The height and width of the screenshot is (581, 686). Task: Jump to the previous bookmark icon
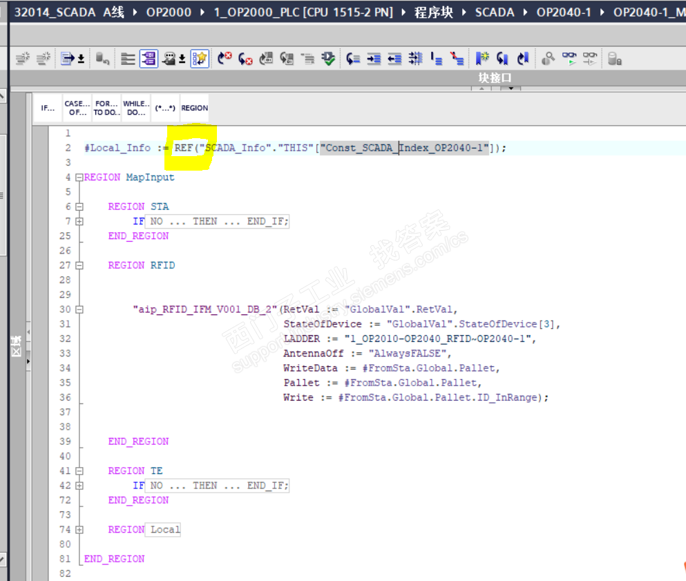pos(523,58)
